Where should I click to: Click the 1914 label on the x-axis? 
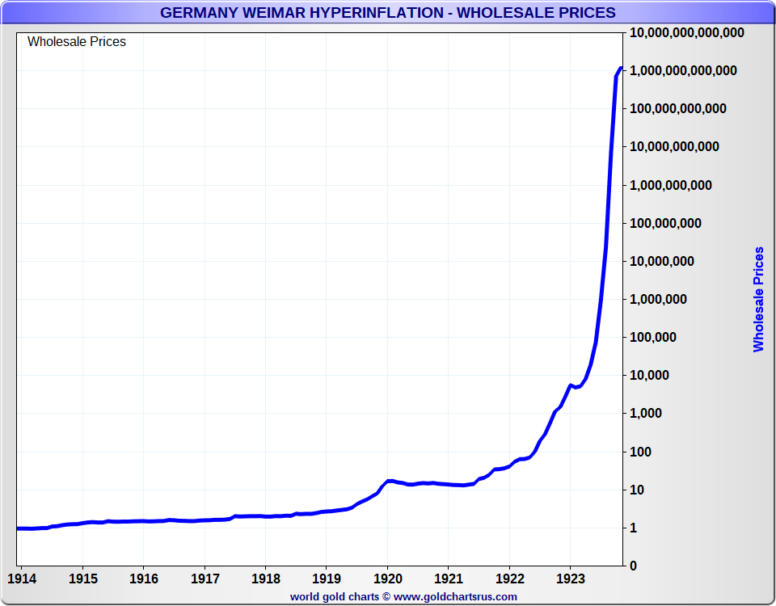tap(21, 579)
